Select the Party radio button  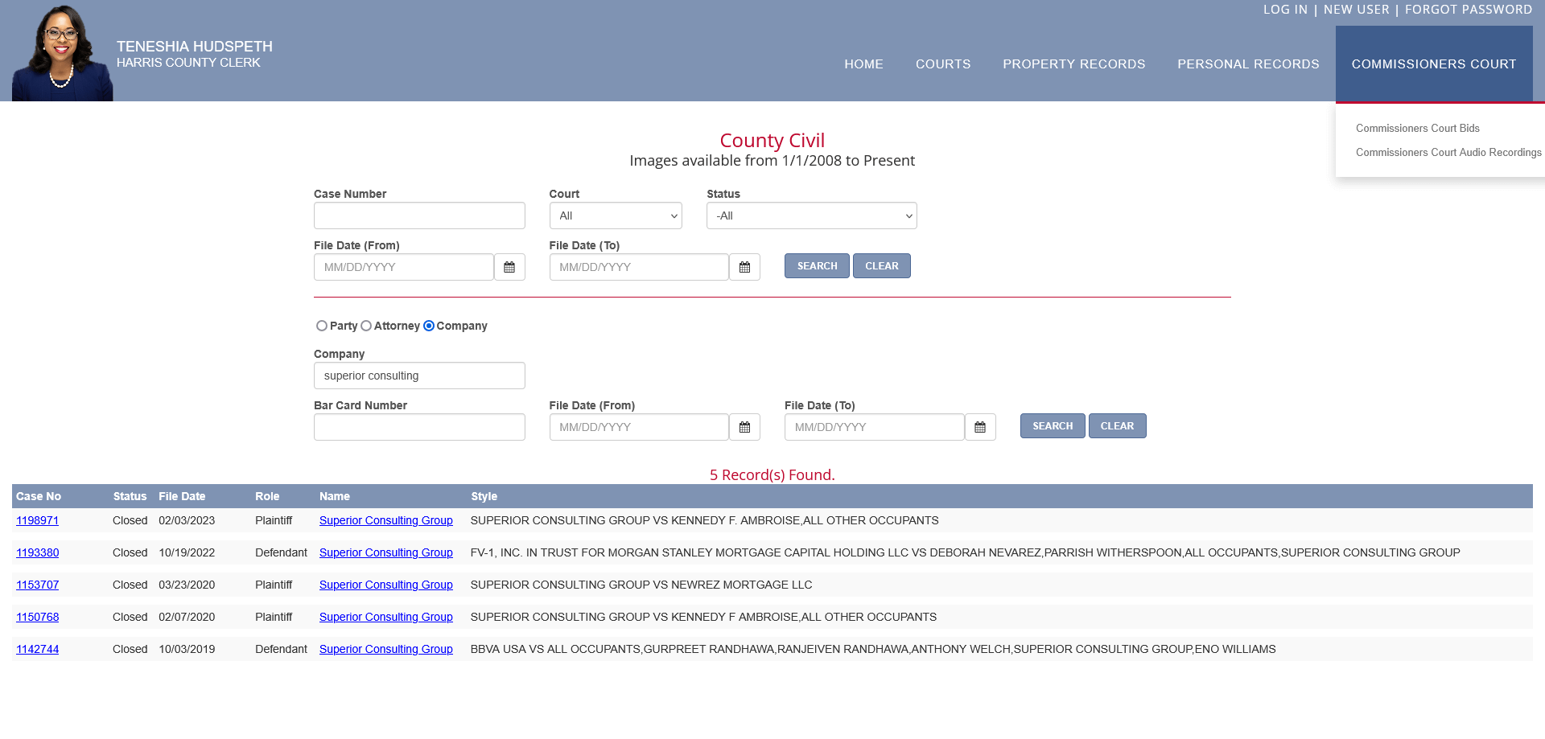[322, 326]
